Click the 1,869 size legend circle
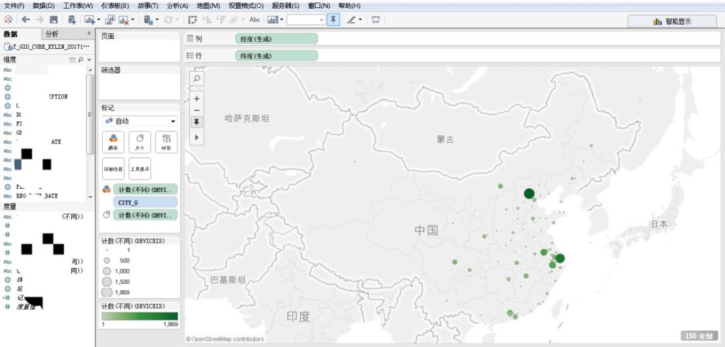725x347 pixels. click(x=107, y=292)
